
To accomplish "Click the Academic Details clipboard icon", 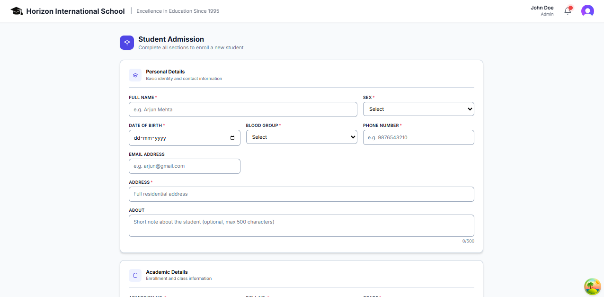I will click(135, 275).
